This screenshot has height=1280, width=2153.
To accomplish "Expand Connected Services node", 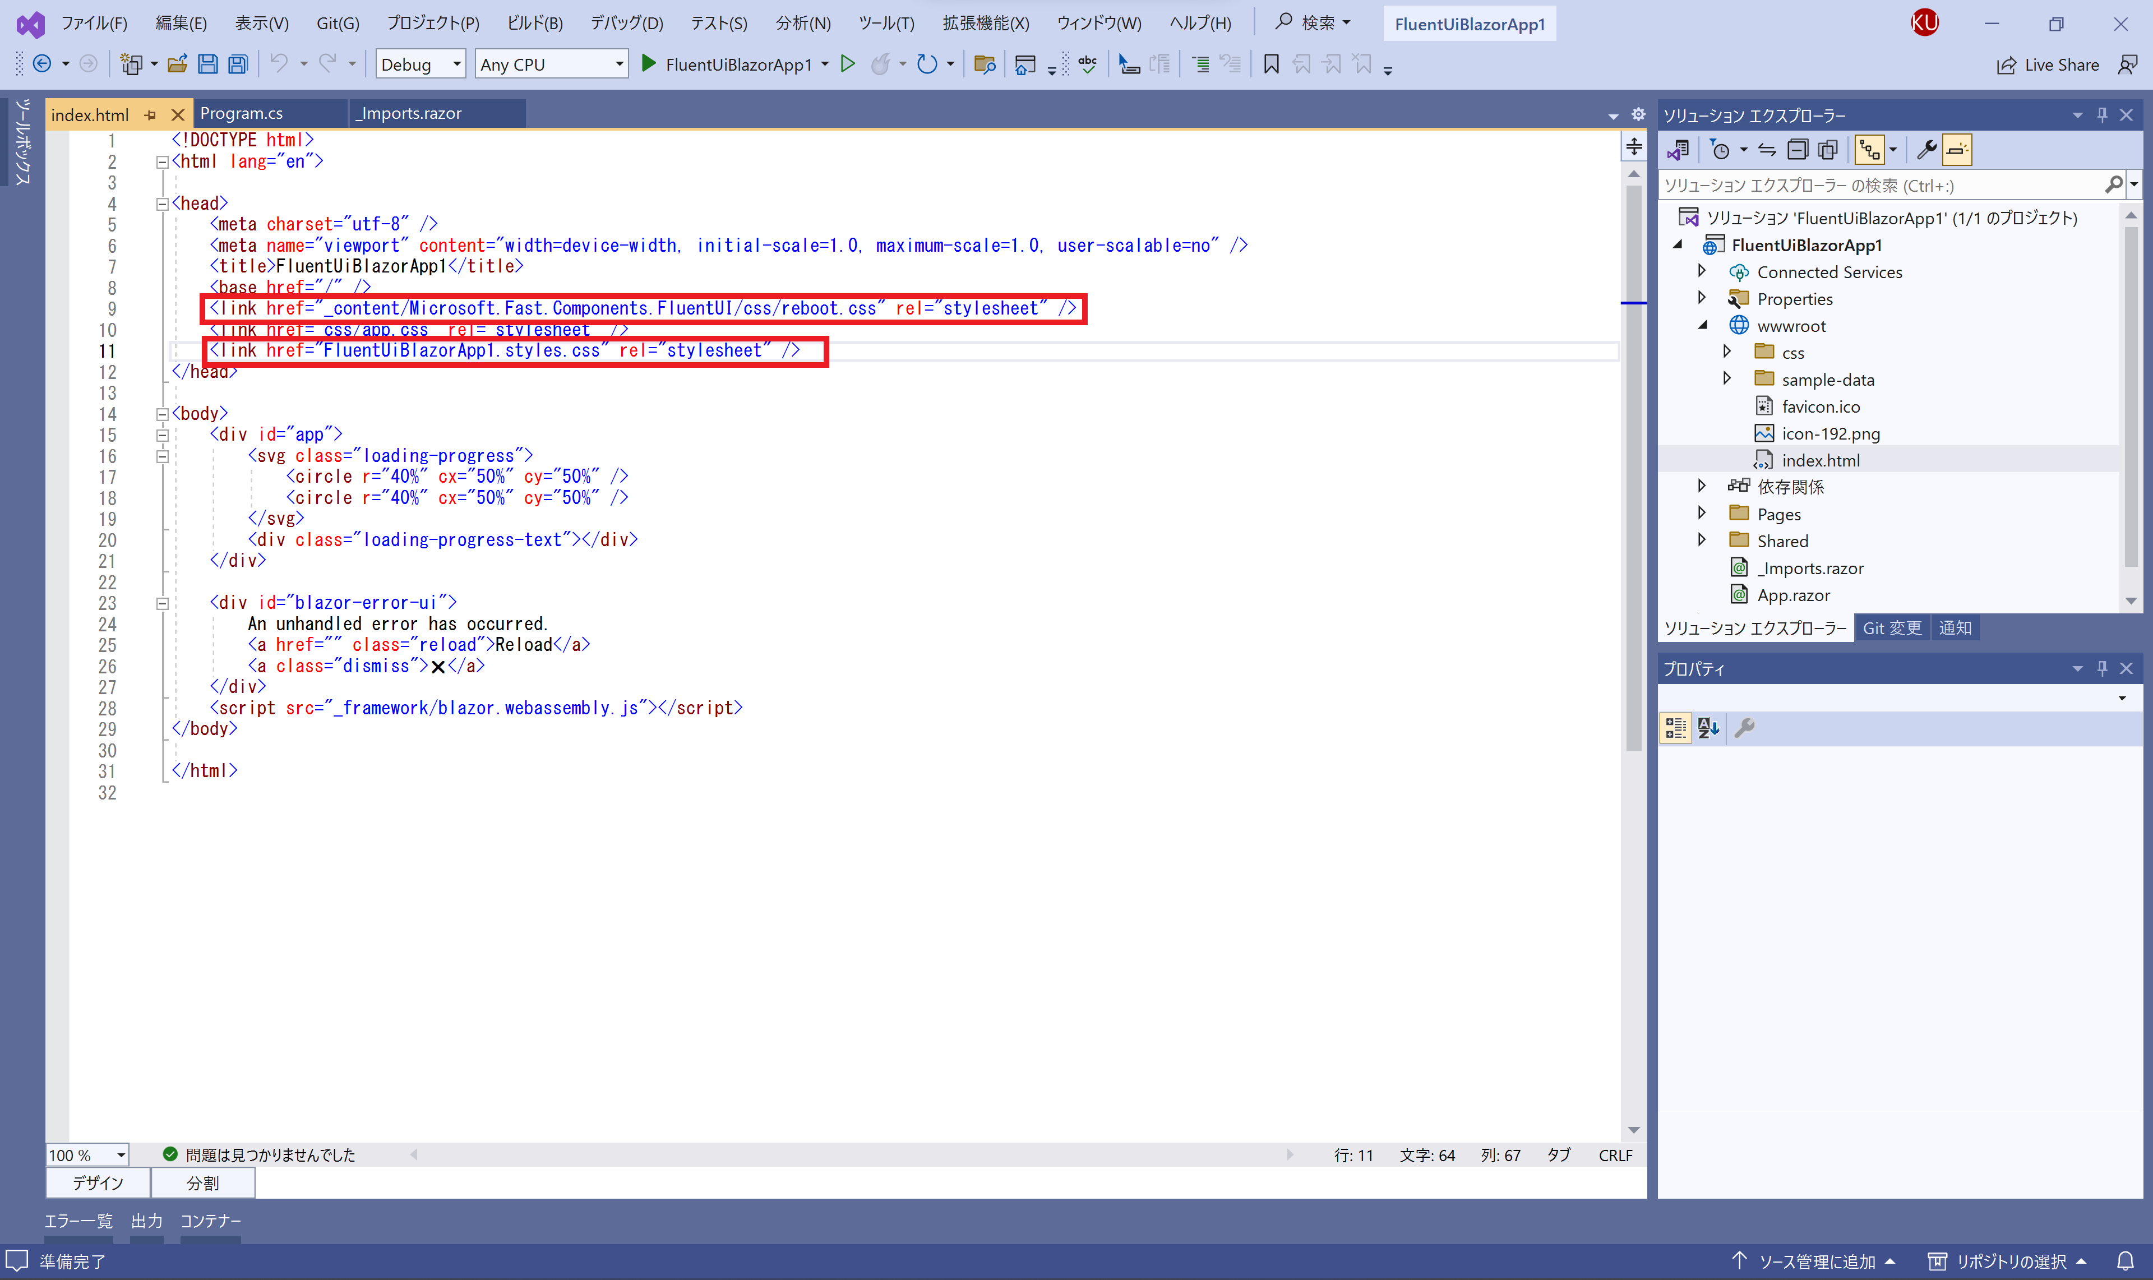I will click(1701, 272).
